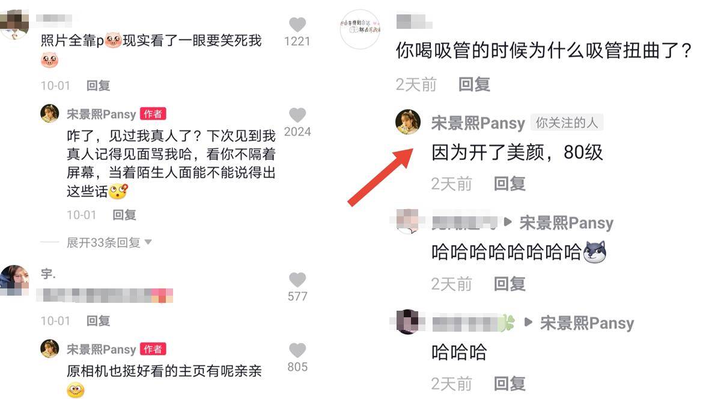Tap the red 作者 badge on first reply
This screenshot has width=703, height=399.
(x=153, y=114)
